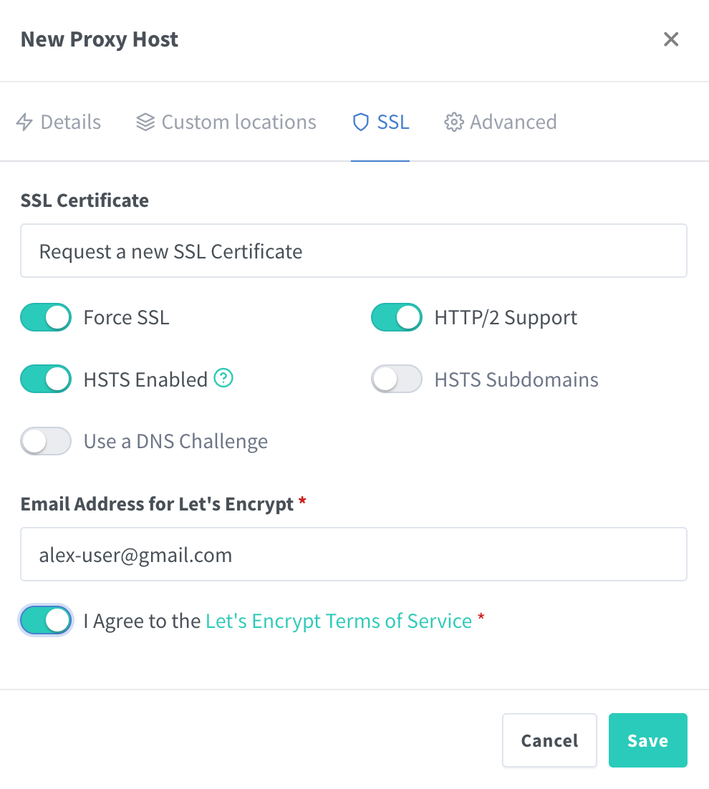Screen dimensions: 709x789
Task: Turn off HTTP/2 Support switch
Action: point(397,317)
